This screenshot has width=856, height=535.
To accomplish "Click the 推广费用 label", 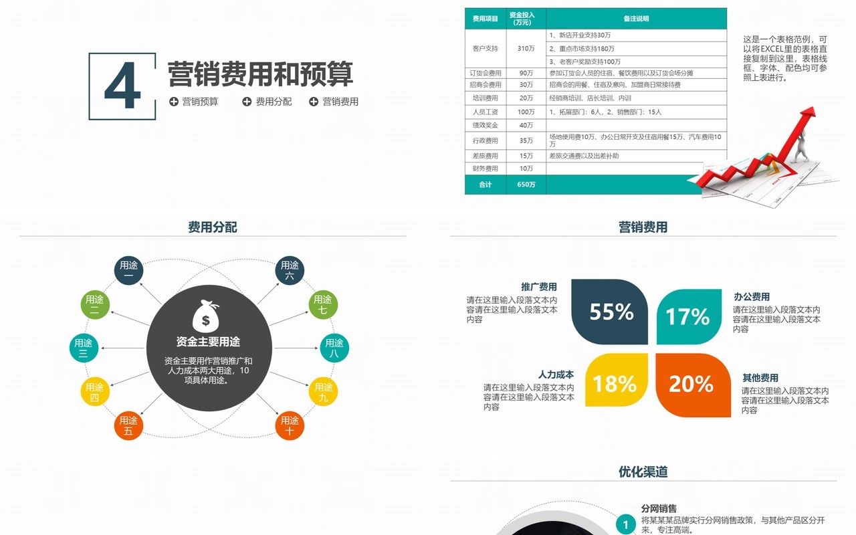I will coord(539,287).
